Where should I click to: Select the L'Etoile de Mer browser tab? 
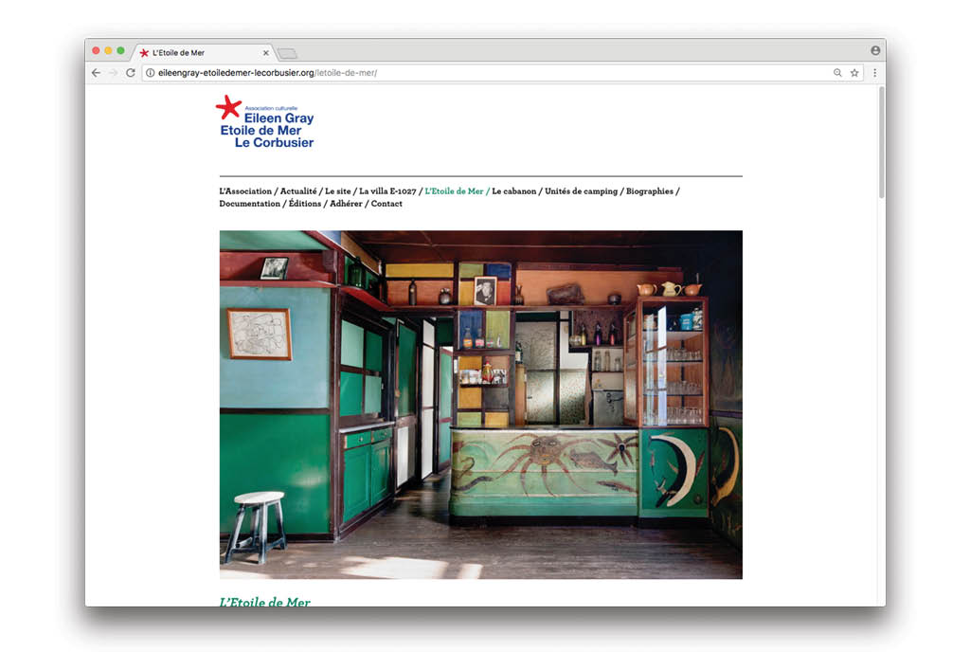(201, 53)
